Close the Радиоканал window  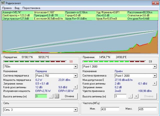coord(155,3)
